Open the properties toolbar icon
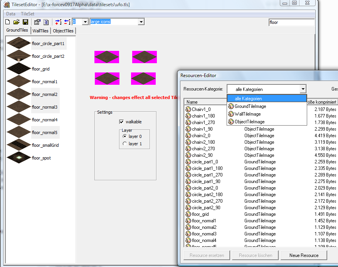 (x=37, y=22)
